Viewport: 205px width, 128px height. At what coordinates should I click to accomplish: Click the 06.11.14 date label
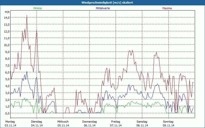point(89,125)
